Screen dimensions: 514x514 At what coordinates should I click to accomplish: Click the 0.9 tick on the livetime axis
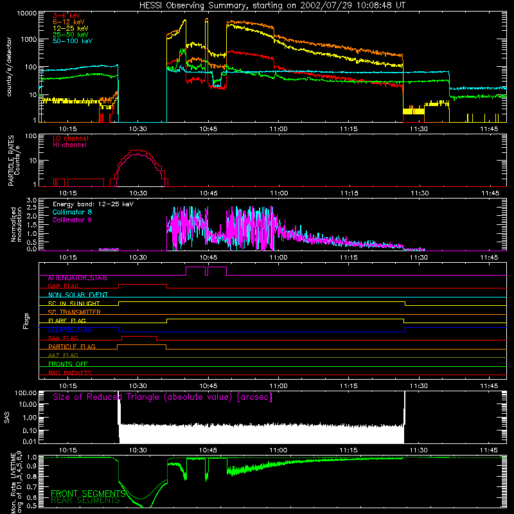tap(31, 466)
